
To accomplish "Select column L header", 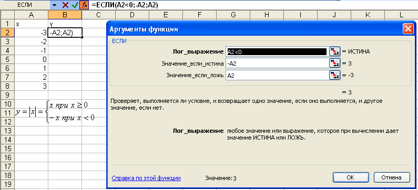I will (x=401, y=15).
